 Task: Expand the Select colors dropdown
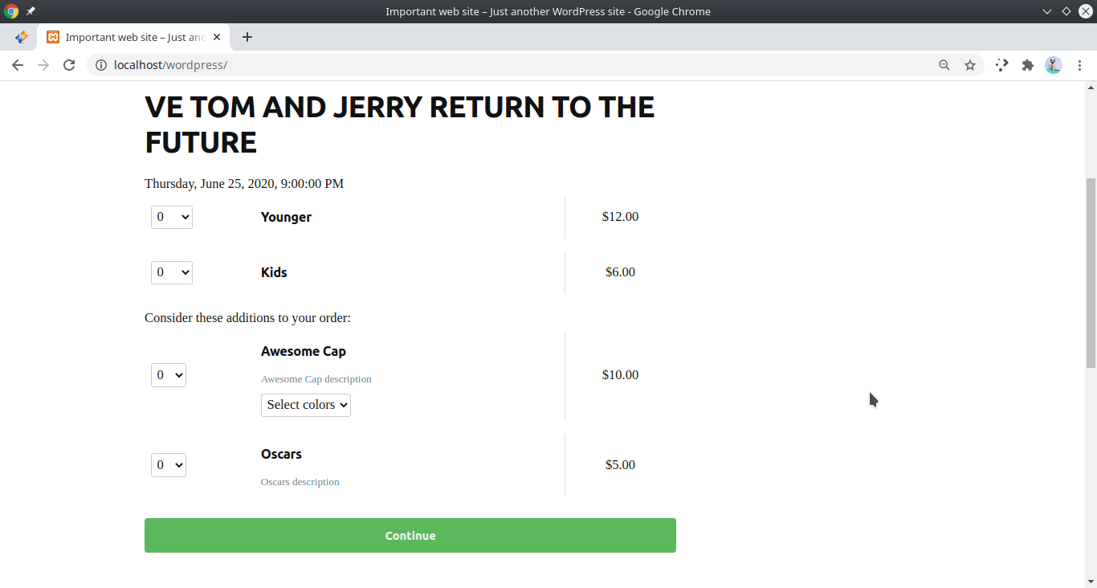click(x=306, y=405)
